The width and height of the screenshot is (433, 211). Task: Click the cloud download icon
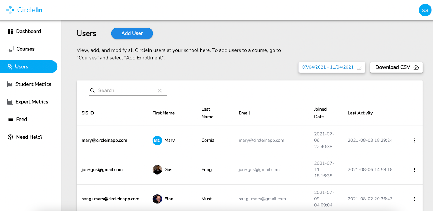[x=416, y=67]
